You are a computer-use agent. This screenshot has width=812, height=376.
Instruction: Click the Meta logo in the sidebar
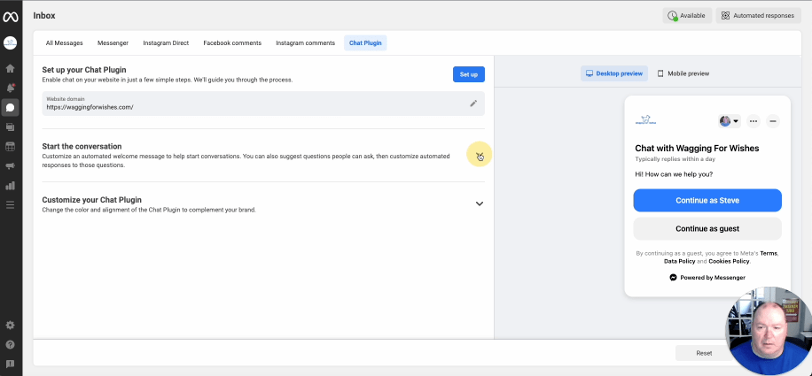[x=11, y=17]
